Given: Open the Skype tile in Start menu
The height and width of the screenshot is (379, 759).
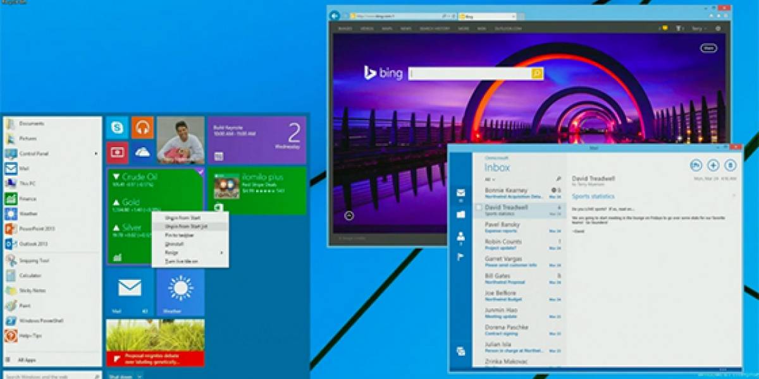Looking at the screenshot, I should [117, 128].
